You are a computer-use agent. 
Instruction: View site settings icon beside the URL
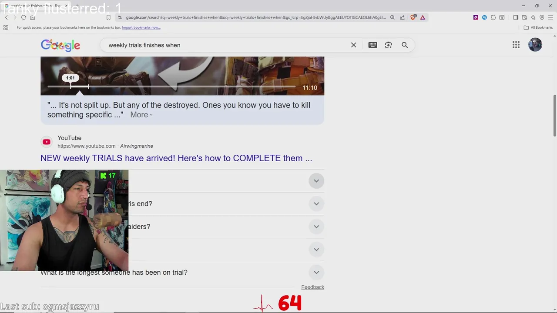click(x=119, y=17)
